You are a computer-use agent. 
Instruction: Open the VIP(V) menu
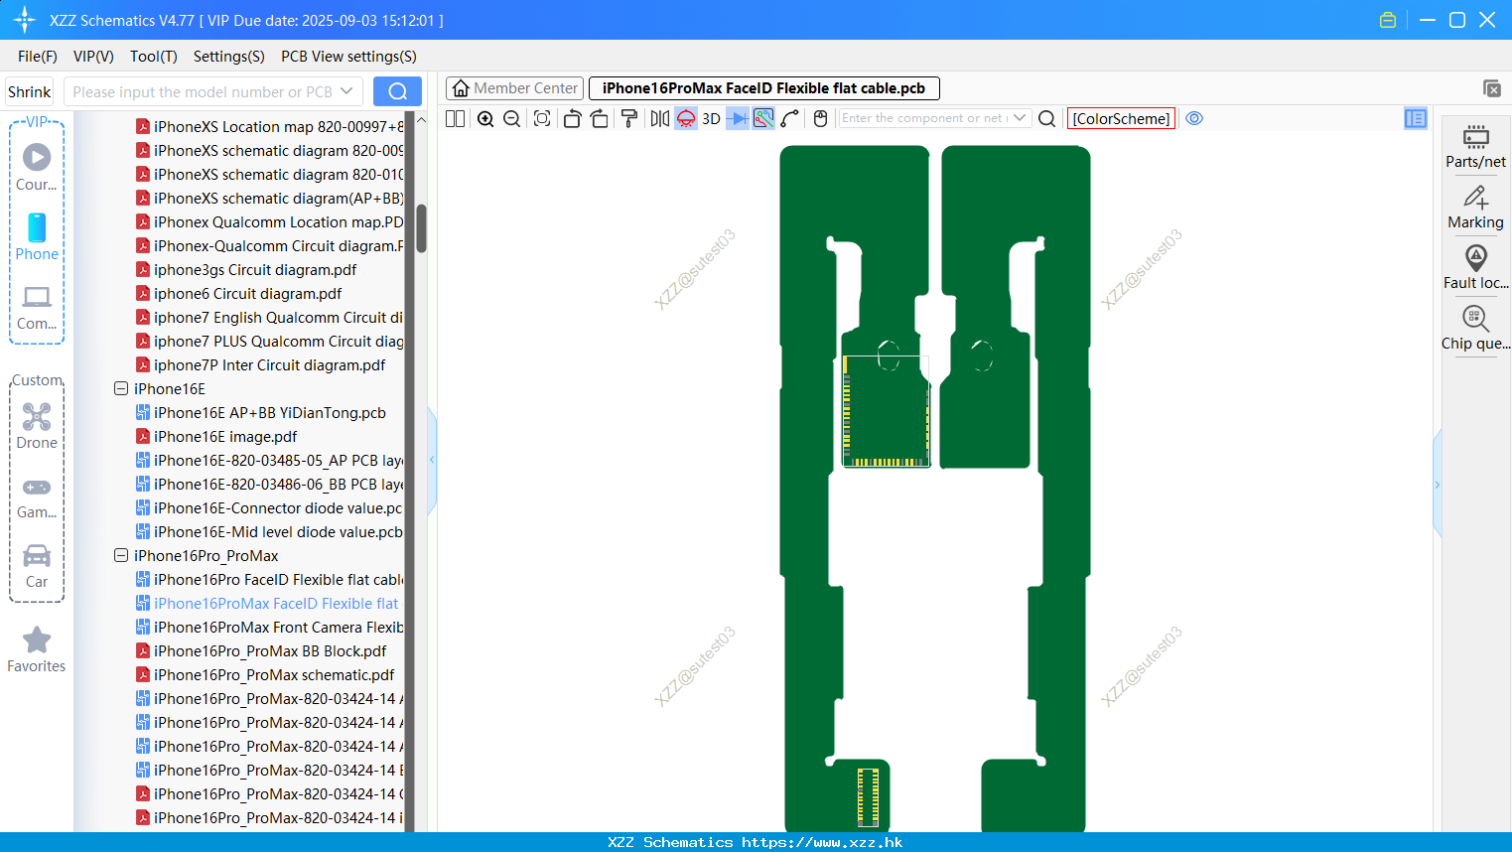pyautogui.click(x=93, y=57)
